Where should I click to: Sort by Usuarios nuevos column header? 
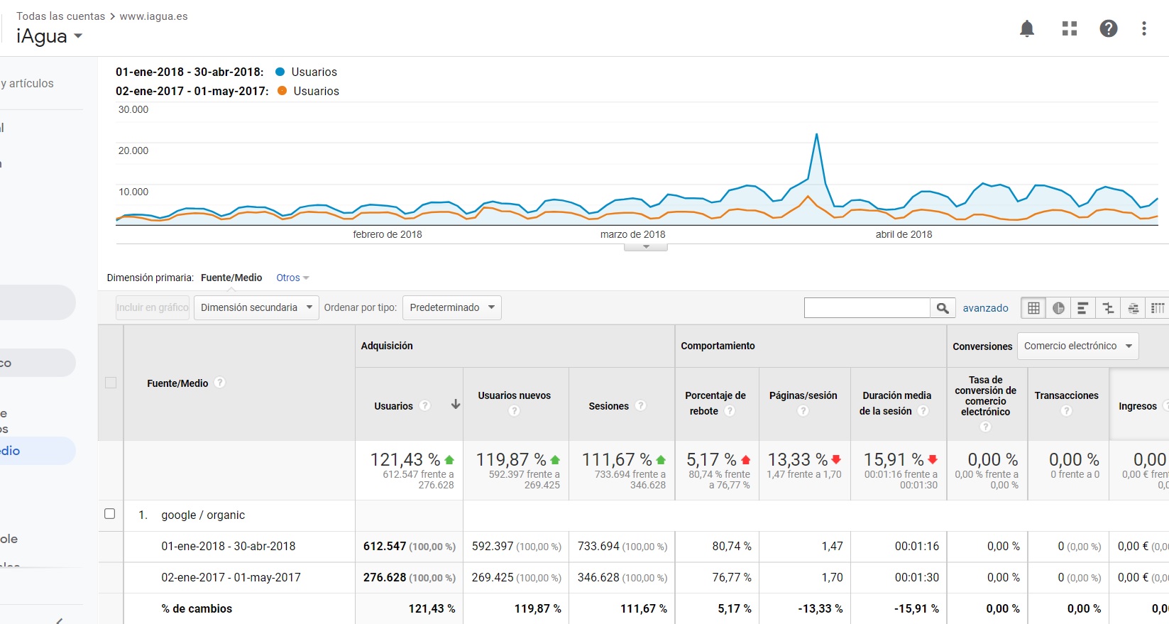pyautogui.click(x=515, y=395)
